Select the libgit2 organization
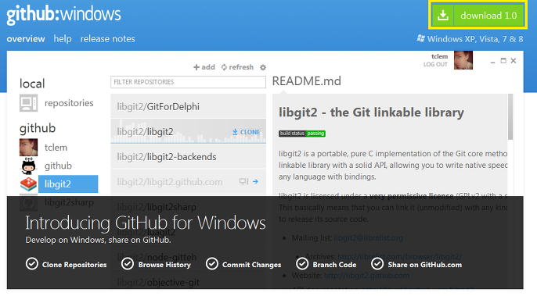Screen dimensions: 537x296 68,184
